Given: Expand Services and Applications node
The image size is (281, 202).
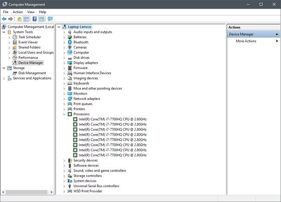Looking at the screenshot, I should [x=4, y=79].
